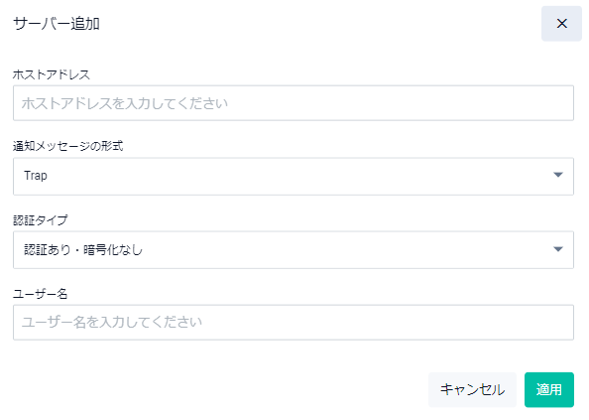Viewport: 589px width, 420px height.
Task: Select the Trap value text
Action: (x=36, y=176)
